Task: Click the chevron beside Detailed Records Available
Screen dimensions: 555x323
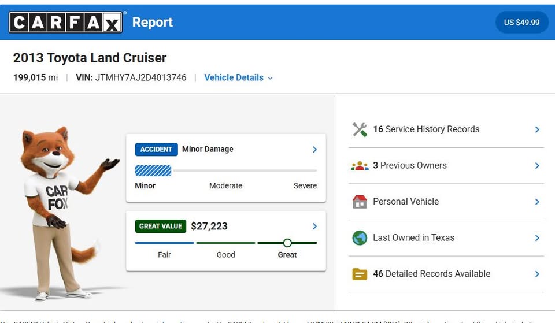Action: 537,274
